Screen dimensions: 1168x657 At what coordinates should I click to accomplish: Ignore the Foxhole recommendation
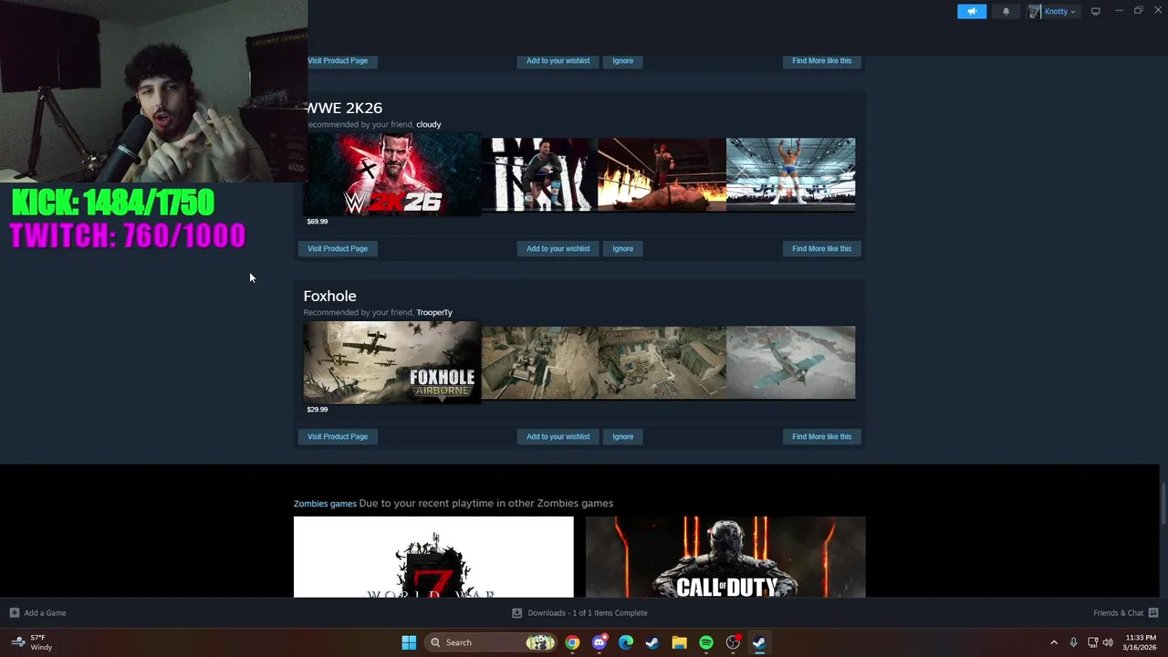(x=623, y=436)
